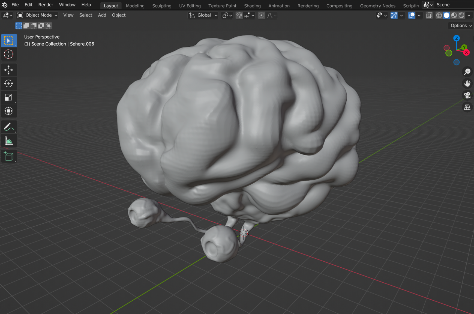Set selection mode to invert
Screen dimensions: 474x314
click(x=41, y=26)
